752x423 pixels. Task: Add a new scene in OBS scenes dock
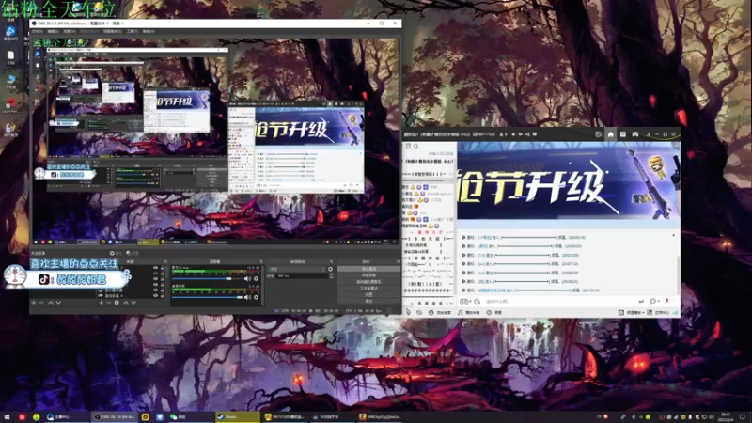(34, 303)
